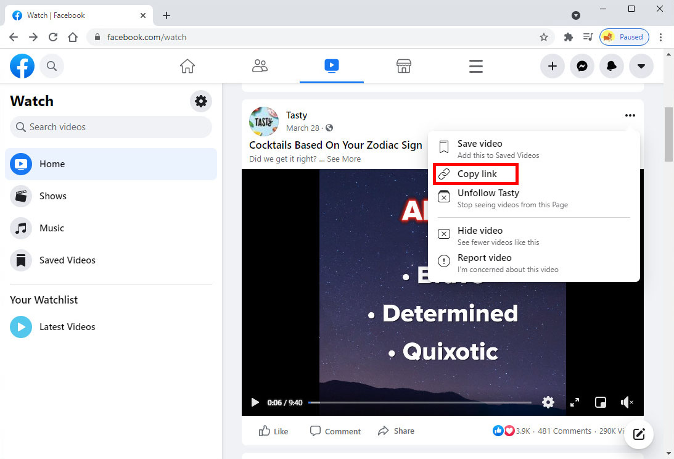The height and width of the screenshot is (459, 674).
Task: Click the Search videos field
Action: 111,127
